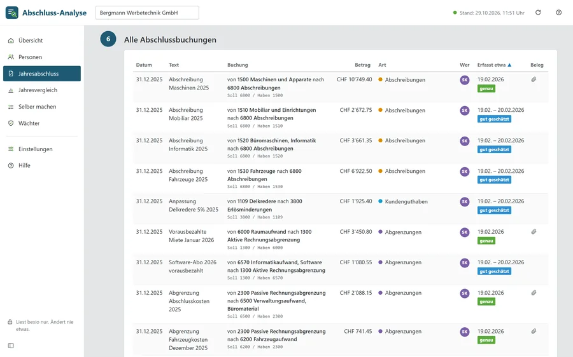Screen dimensions: 573x357
Task: Click genau badge in Vorausbezahlte Miete row
Action: [486, 241]
